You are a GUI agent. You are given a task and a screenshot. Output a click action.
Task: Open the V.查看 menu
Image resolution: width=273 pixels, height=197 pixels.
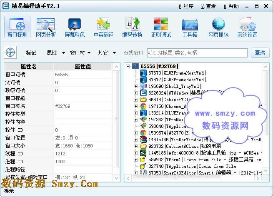coord(208,6)
